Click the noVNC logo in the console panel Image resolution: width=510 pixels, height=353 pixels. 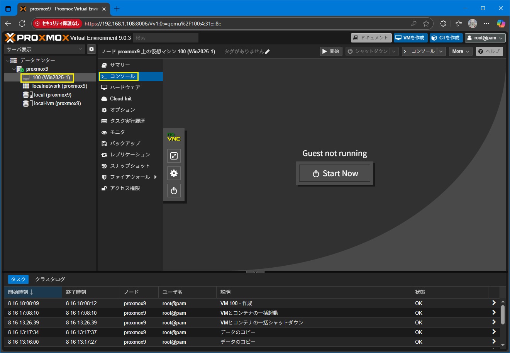tap(174, 137)
